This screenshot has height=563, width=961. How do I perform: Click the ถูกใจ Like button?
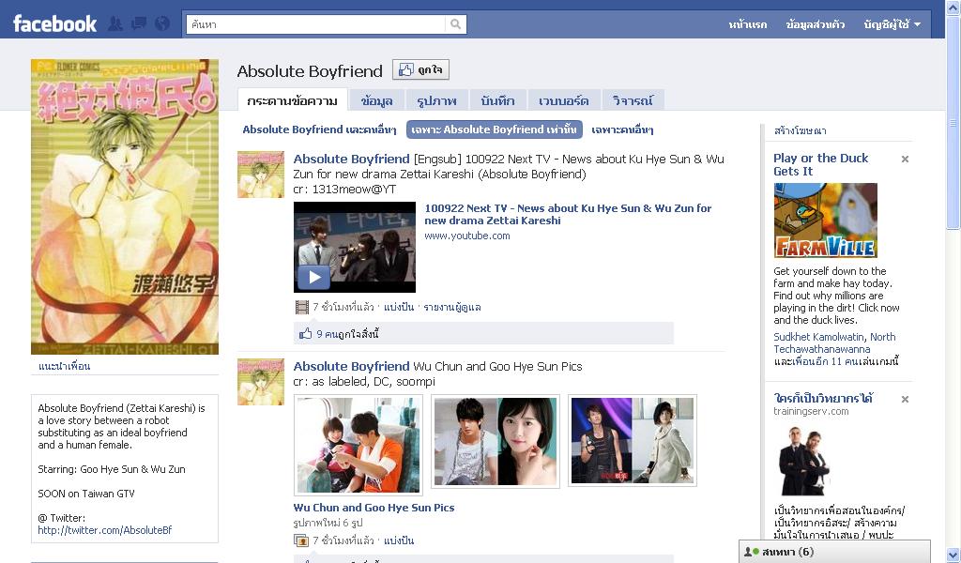421,69
